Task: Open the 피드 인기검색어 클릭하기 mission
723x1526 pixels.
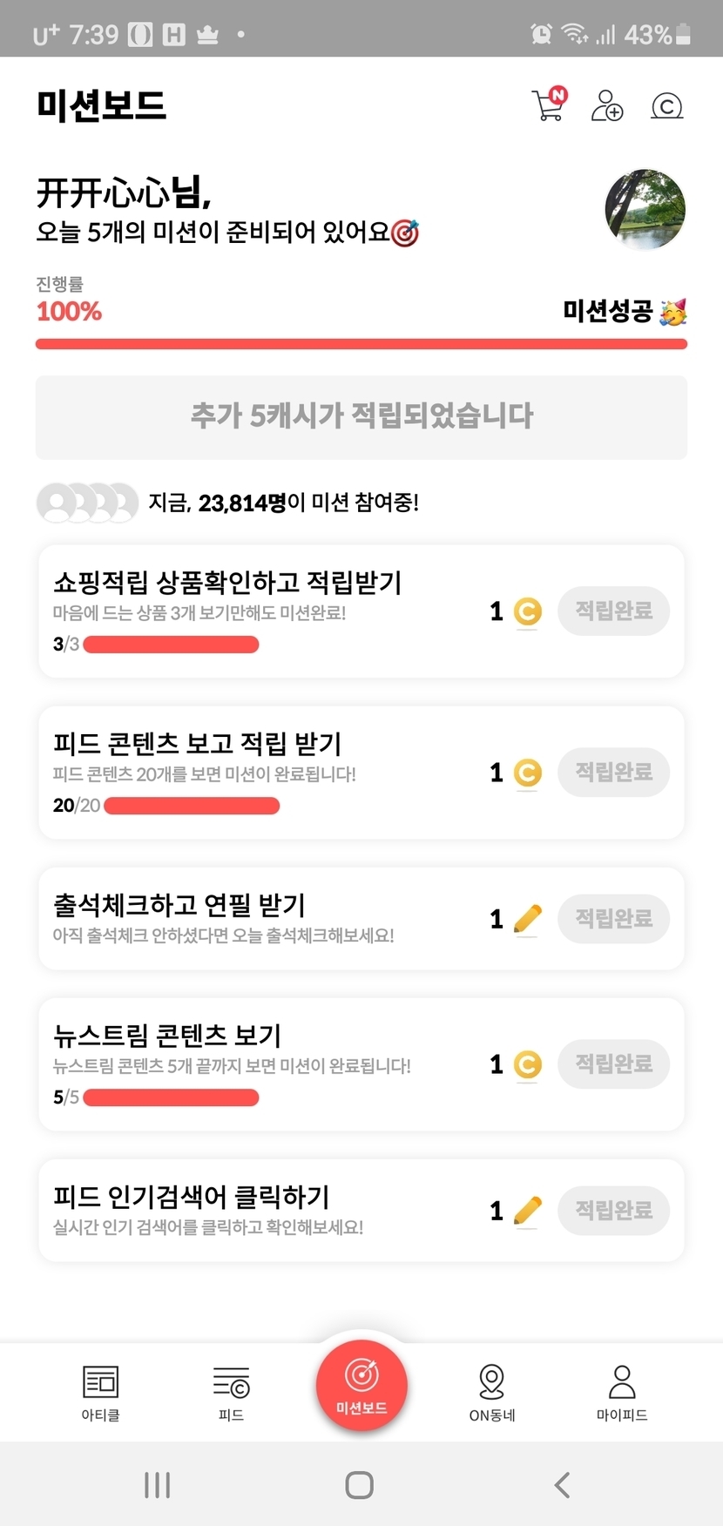Action: [192, 1197]
